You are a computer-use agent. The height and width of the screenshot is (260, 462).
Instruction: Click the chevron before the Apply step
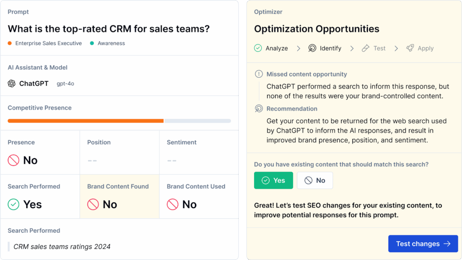coord(396,48)
